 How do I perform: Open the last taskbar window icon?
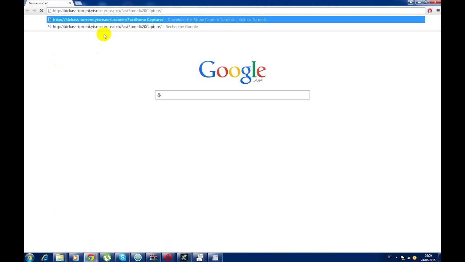click(215, 258)
